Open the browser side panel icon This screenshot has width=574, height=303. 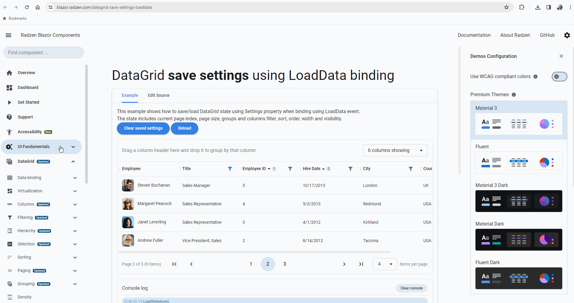(549, 7)
